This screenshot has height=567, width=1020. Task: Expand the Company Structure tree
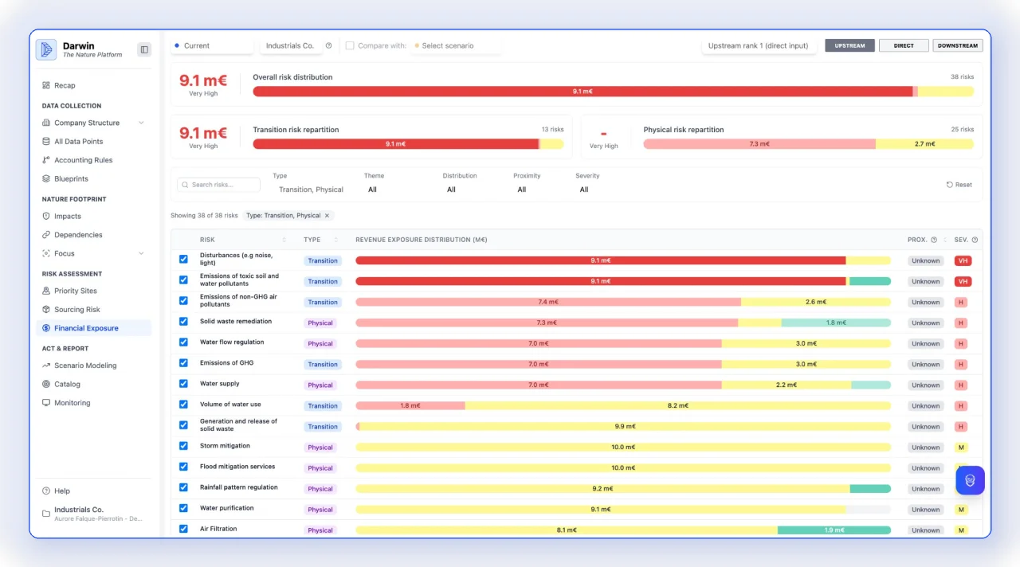142,123
